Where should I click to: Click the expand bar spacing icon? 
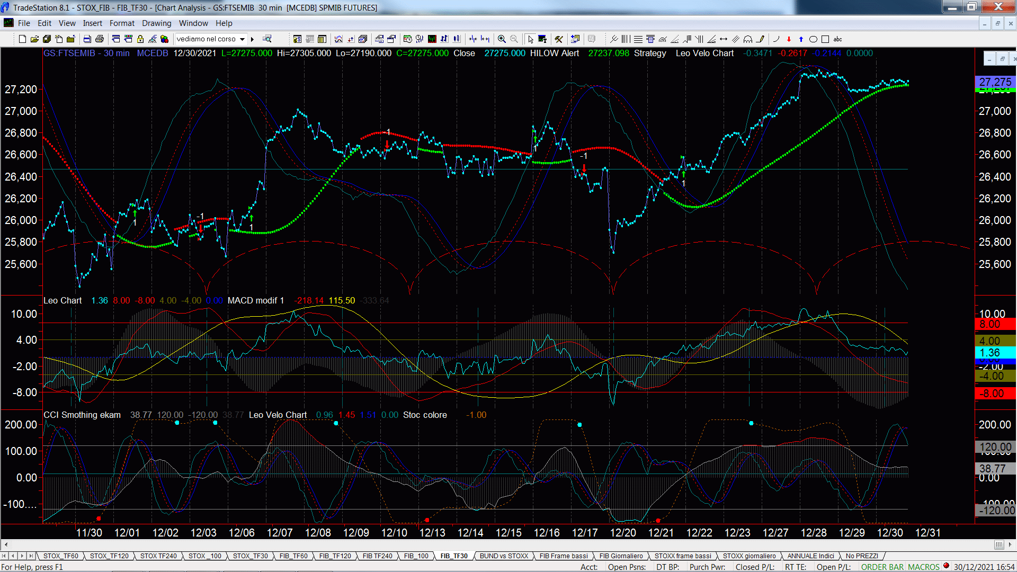(485, 39)
